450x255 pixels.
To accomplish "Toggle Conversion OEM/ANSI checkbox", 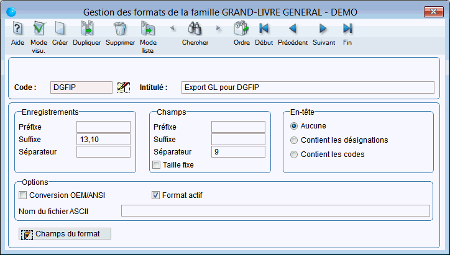I will (x=24, y=195).
